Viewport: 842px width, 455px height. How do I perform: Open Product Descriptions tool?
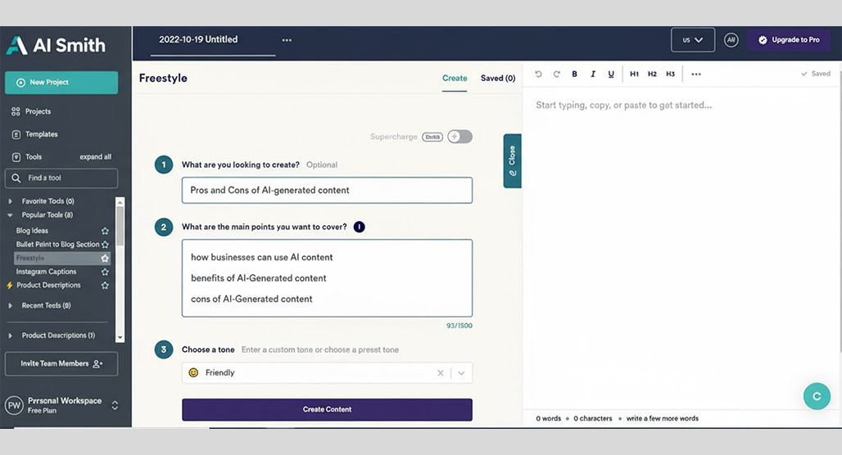pyautogui.click(x=48, y=286)
